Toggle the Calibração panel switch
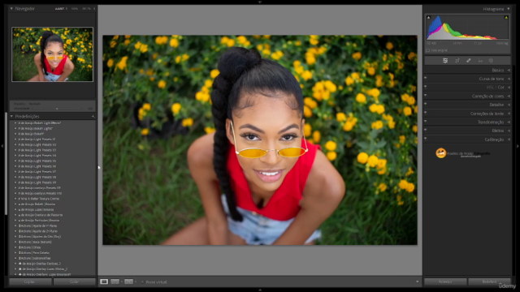Viewport: 520px width, 292px height. 426,139
